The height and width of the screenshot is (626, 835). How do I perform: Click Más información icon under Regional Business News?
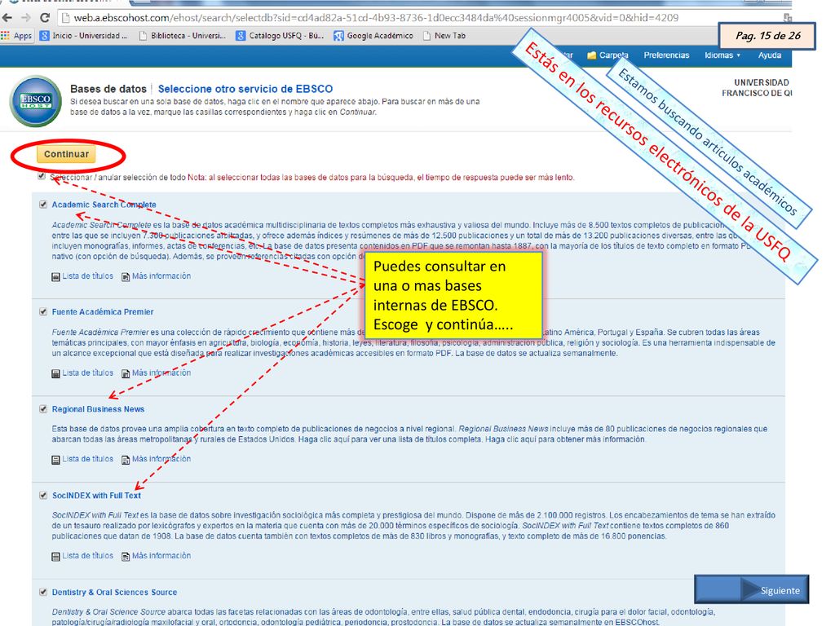[x=126, y=460]
